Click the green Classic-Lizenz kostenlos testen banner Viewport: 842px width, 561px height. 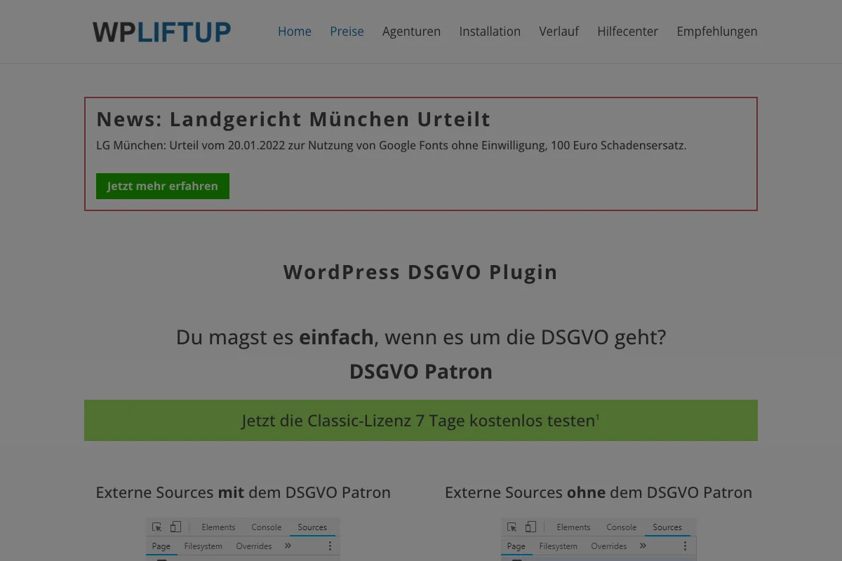[x=421, y=421]
